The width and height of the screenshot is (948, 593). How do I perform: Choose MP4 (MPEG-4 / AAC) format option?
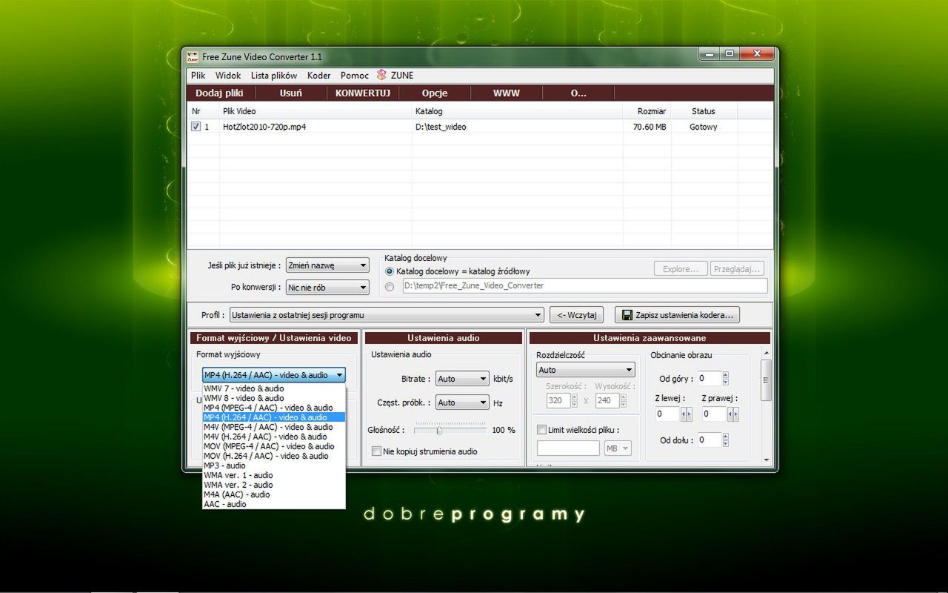click(x=274, y=408)
